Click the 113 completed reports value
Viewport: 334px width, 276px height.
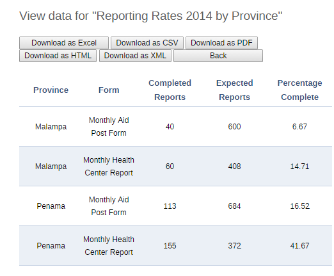[x=170, y=206]
